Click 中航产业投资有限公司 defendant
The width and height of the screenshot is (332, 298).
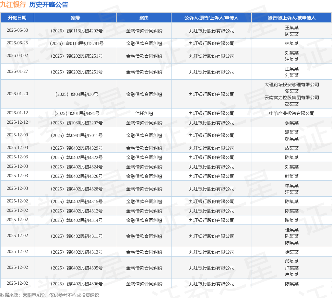tap(291, 113)
